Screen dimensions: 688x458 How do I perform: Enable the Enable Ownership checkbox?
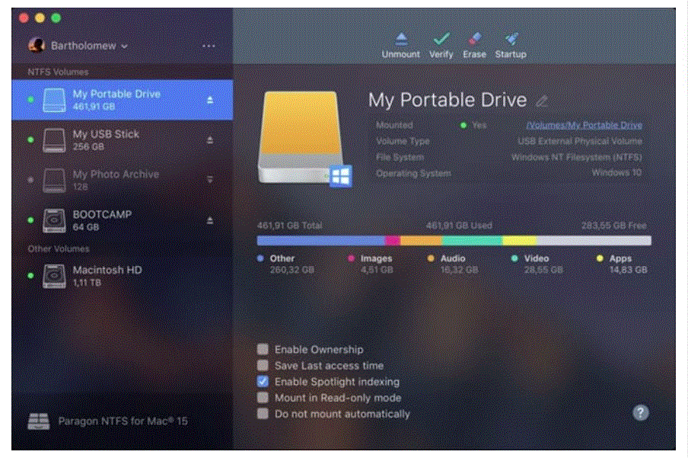coord(263,350)
